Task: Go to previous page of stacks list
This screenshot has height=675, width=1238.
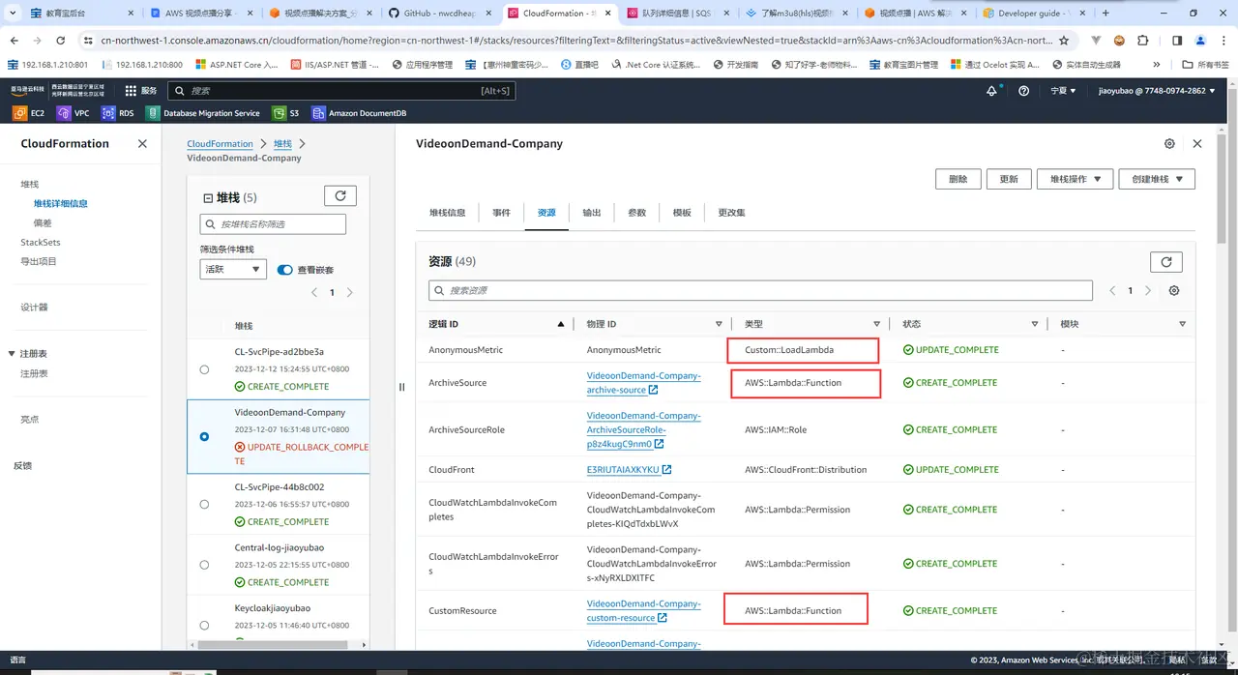Action: pos(313,292)
